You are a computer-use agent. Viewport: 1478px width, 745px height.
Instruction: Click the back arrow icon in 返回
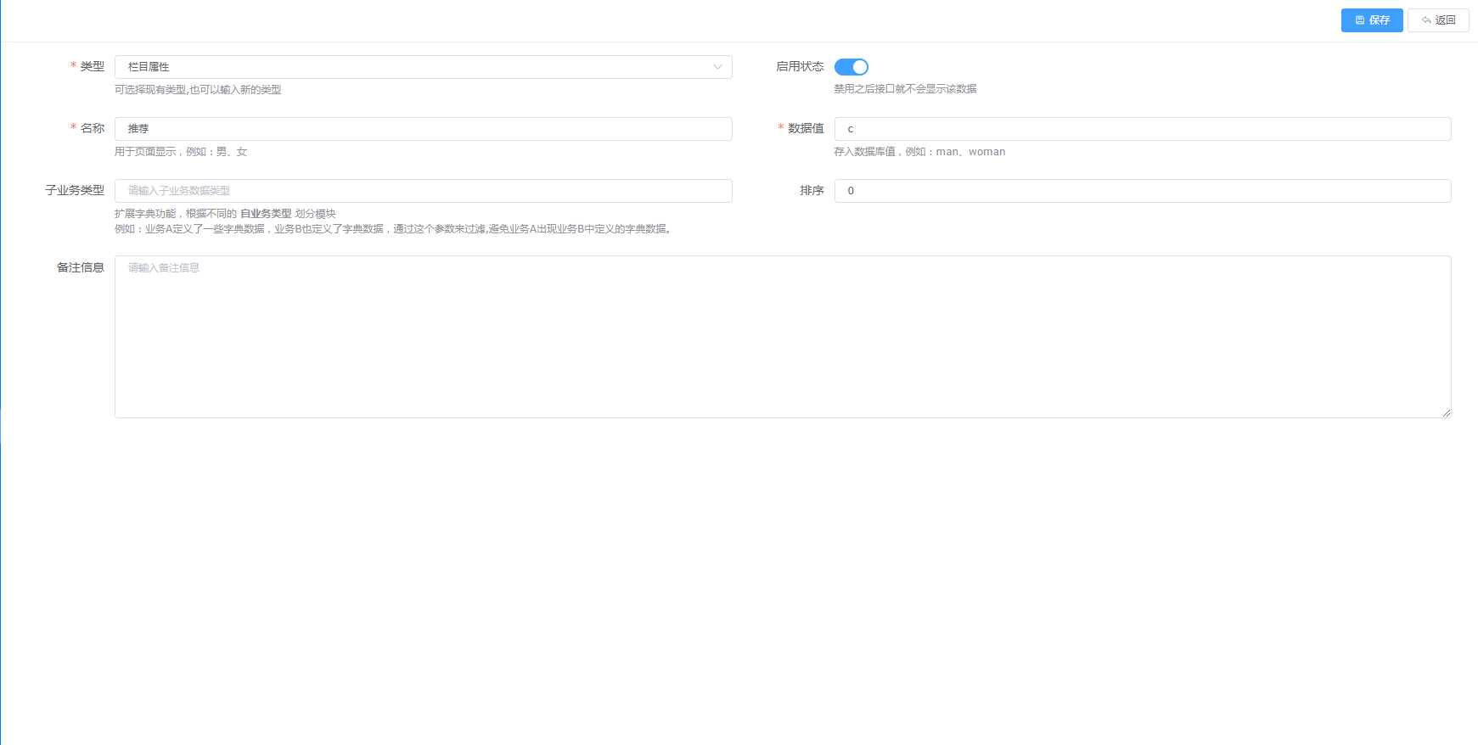click(1426, 20)
